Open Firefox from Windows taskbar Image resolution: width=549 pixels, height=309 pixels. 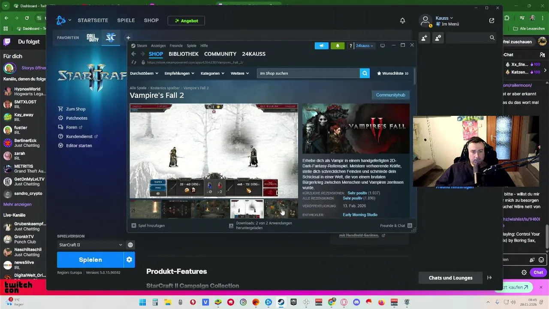(x=381, y=302)
